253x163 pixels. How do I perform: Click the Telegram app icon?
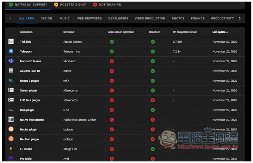click(11, 51)
